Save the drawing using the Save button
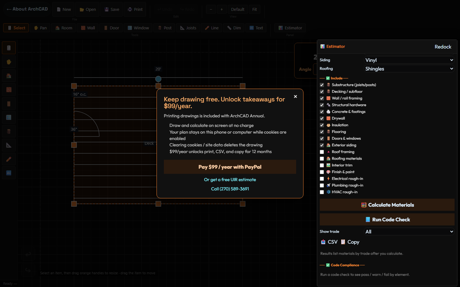The width and height of the screenshot is (460, 287). click(x=112, y=9)
